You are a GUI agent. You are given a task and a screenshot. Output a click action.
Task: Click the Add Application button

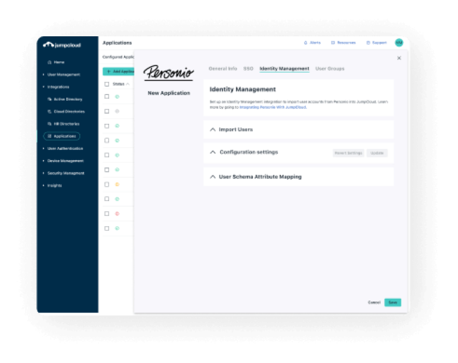(118, 71)
